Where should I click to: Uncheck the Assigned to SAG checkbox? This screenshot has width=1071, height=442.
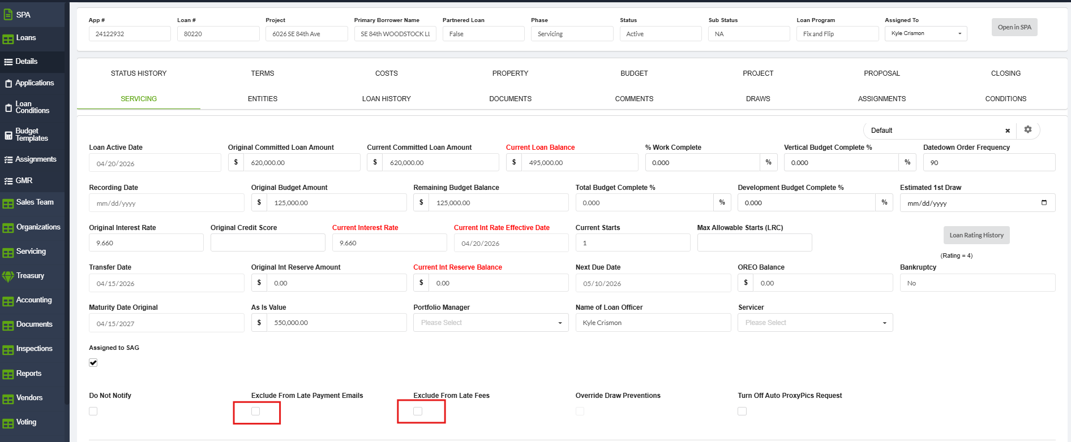(x=93, y=363)
